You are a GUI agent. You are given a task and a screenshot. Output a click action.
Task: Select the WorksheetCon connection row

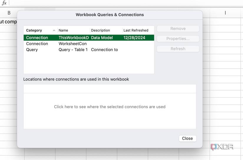click(72, 44)
